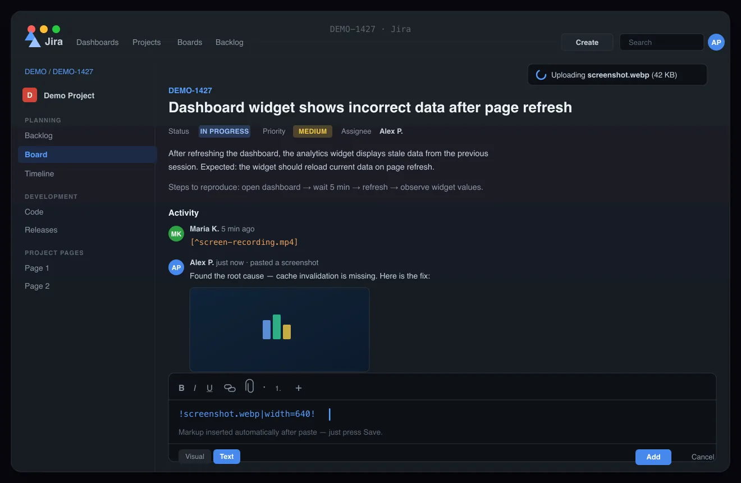Cancel the comment
This screenshot has height=483, width=741.
coord(703,457)
